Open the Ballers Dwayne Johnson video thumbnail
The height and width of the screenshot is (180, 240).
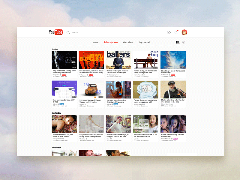pos(118,59)
